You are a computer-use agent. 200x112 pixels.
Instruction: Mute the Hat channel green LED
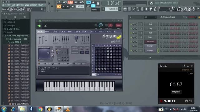(x=131, y=33)
